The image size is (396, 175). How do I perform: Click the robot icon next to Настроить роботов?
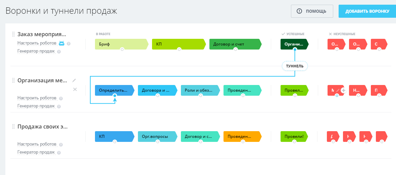pyautogui.click(x=62, y=43)
